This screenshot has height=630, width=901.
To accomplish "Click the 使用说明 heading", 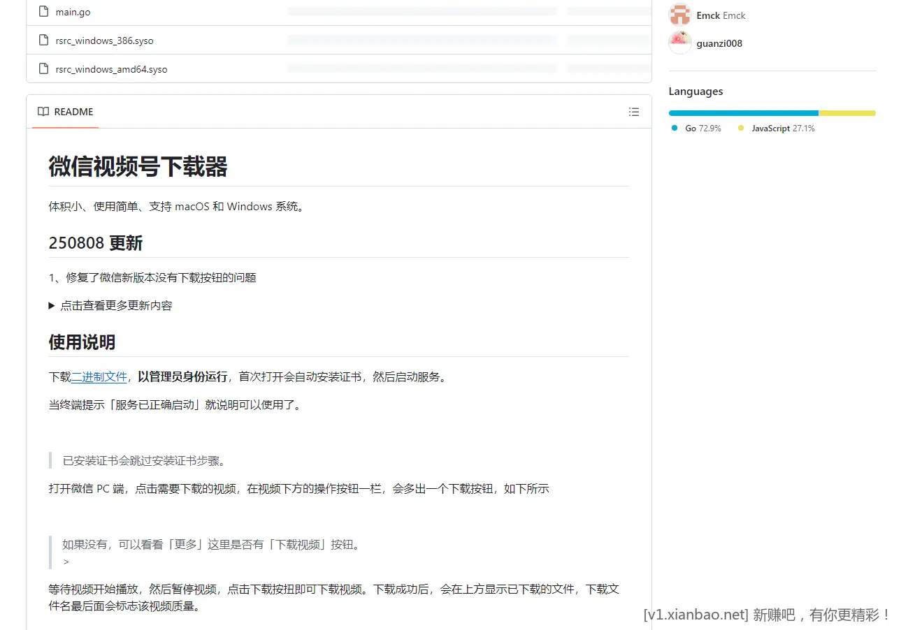I will (82, 342).
